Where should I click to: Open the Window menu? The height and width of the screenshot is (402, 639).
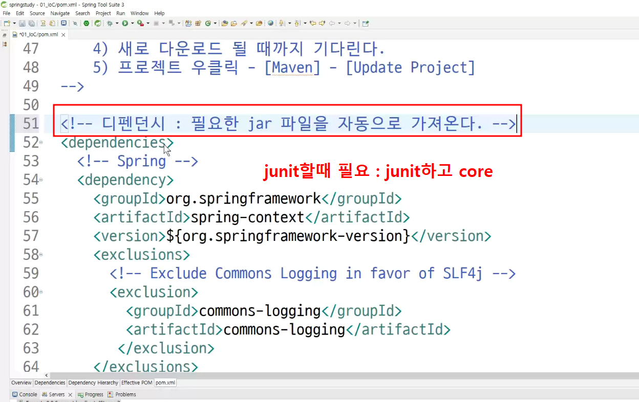pyautogui.click(x=140, y=13)
